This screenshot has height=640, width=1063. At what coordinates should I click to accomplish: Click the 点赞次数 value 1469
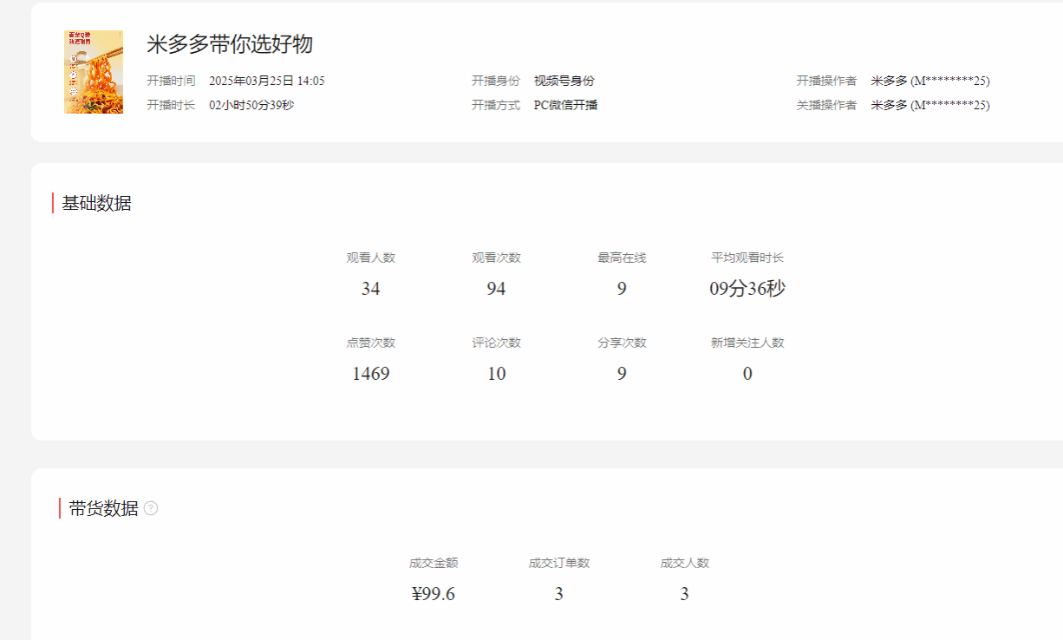[x=371, y=374]
